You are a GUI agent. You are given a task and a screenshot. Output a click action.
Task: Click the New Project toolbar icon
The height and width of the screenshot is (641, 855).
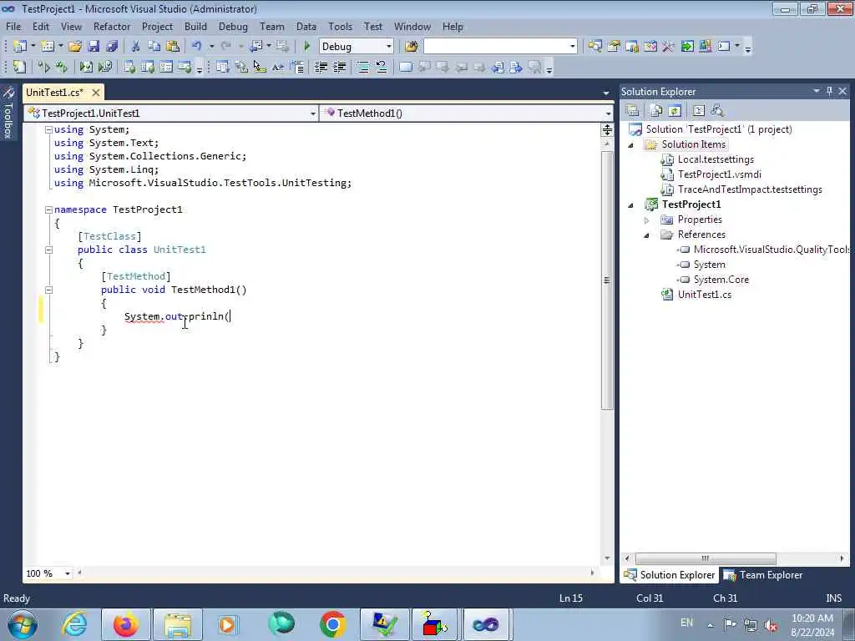[x=20, y=47]
